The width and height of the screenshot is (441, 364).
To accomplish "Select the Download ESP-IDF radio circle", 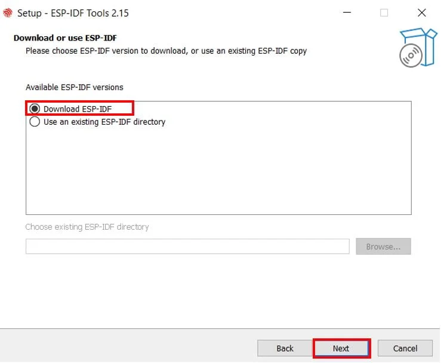I will pos(35,109).
